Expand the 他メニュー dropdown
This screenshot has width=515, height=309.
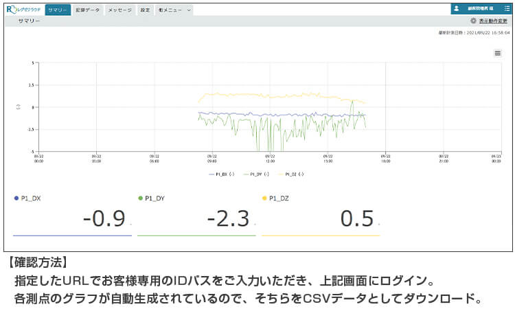click(x=174, y=10)
